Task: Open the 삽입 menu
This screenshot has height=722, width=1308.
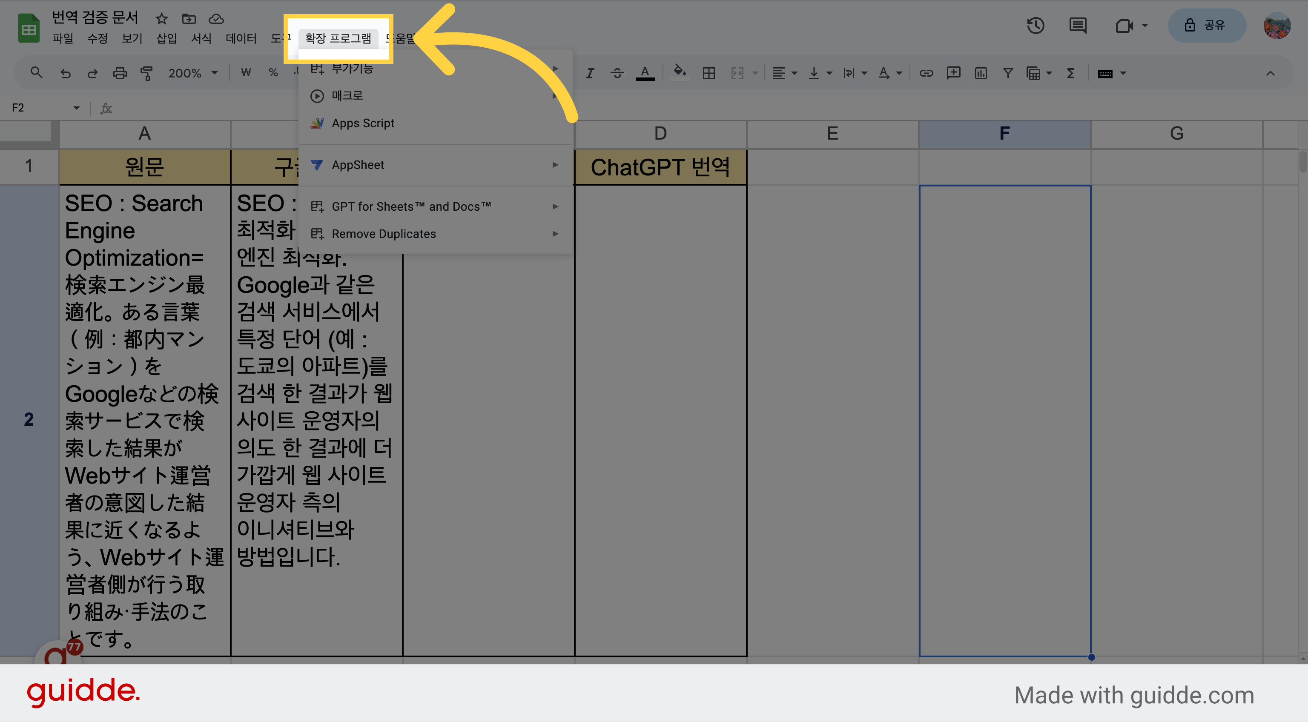Action: point(166,39)
